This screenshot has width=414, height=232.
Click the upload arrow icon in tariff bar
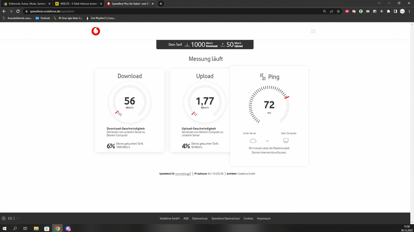tap(223, 45)
